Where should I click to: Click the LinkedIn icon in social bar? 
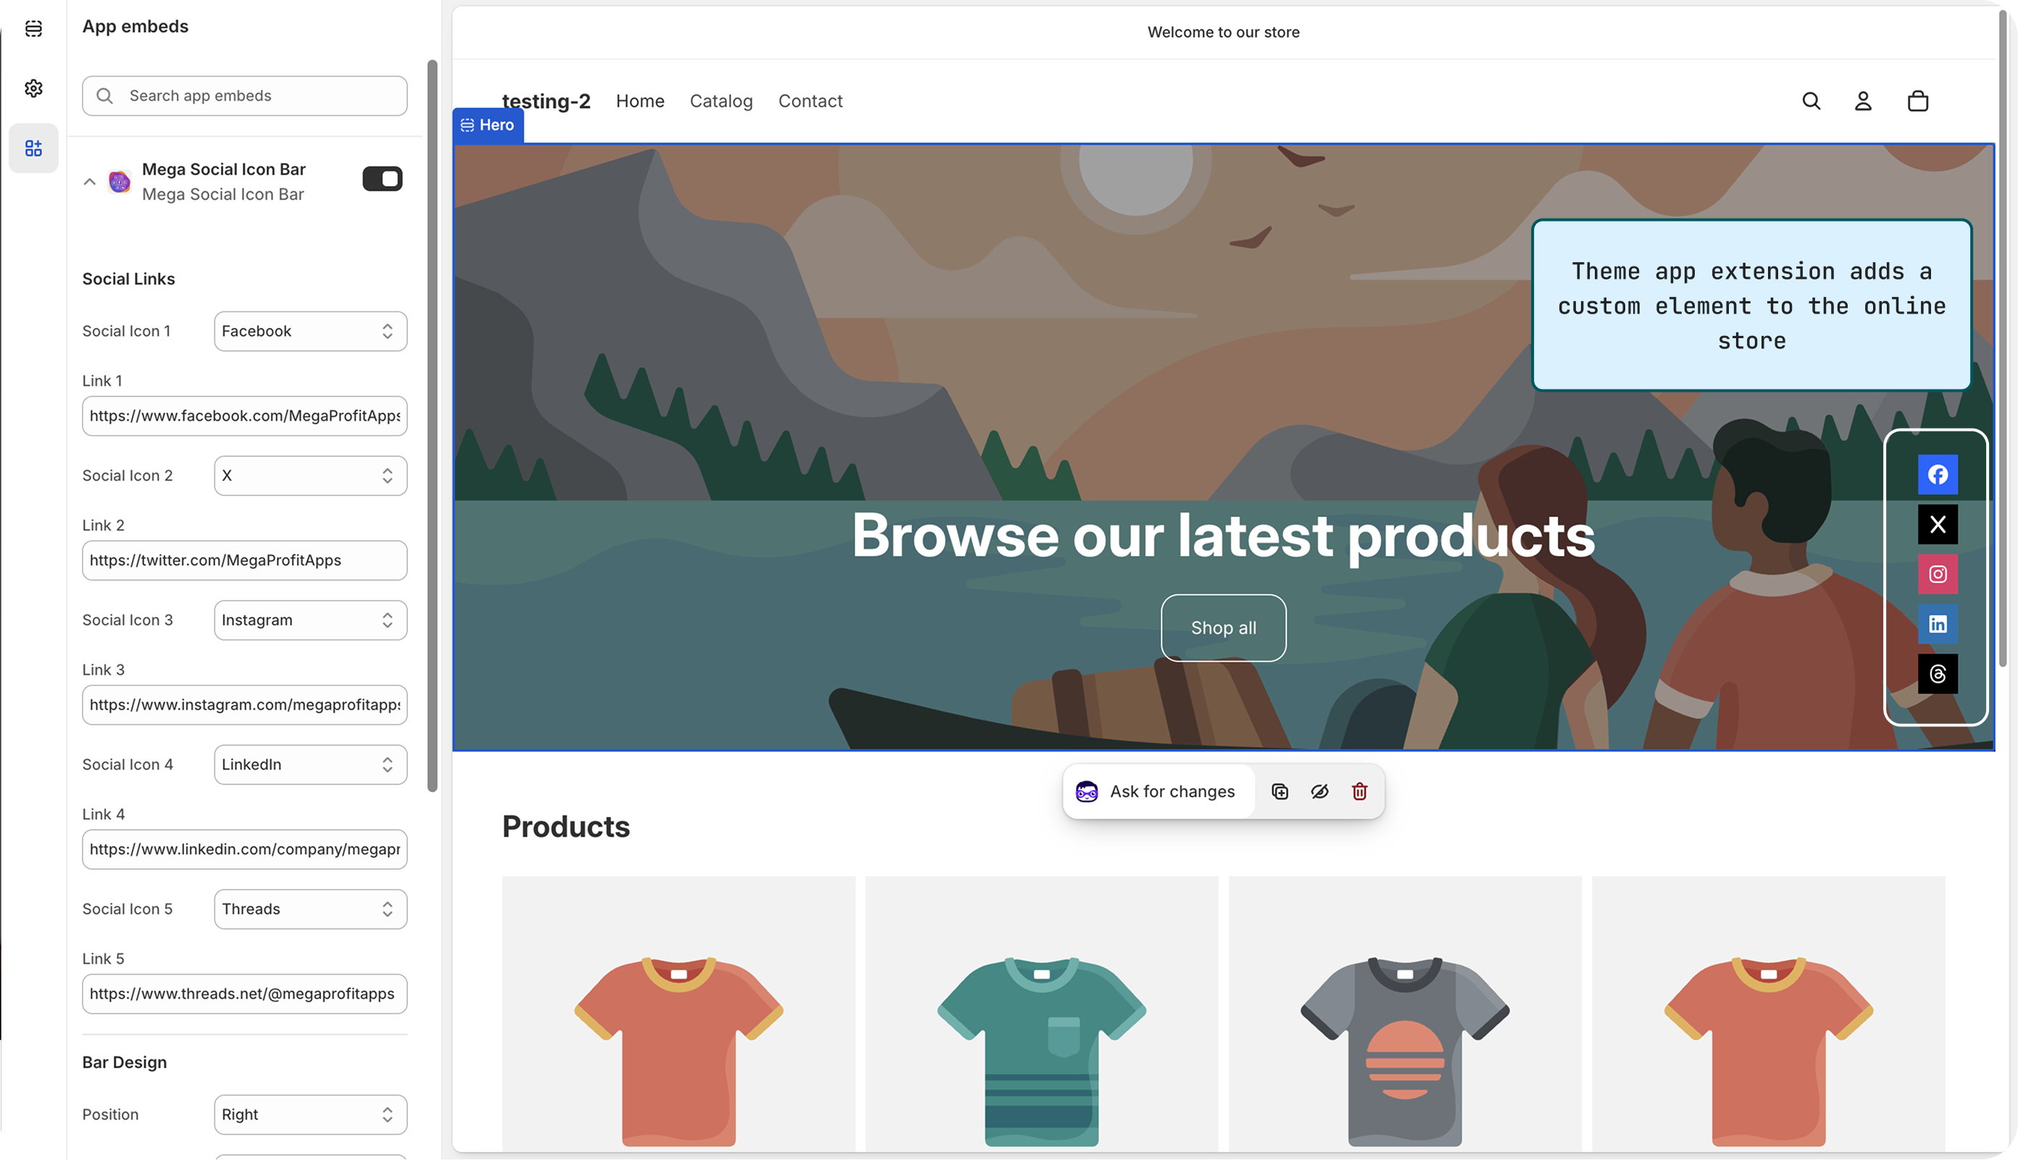(x=1938, y=624)
